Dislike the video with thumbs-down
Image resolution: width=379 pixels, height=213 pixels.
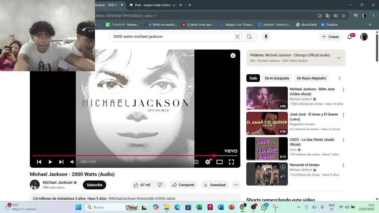tap(160, 185)
